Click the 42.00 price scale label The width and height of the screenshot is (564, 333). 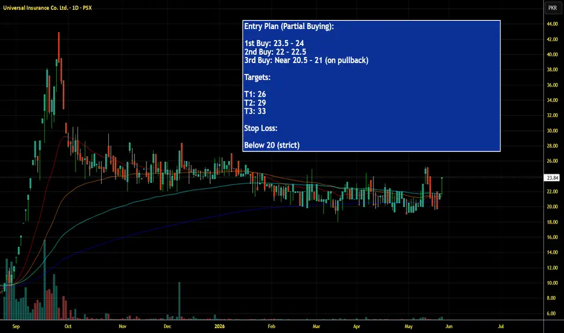pyautogui.click(x=553, y=39)
